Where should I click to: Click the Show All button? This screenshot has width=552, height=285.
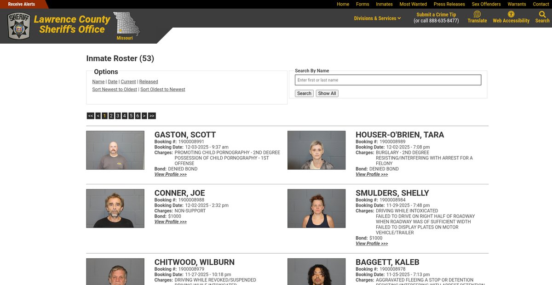pyautogui.click(x=327, y=93)
